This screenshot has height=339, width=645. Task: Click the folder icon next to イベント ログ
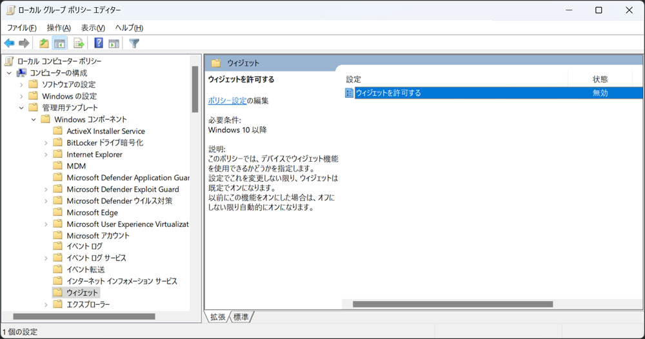(58, 246)
